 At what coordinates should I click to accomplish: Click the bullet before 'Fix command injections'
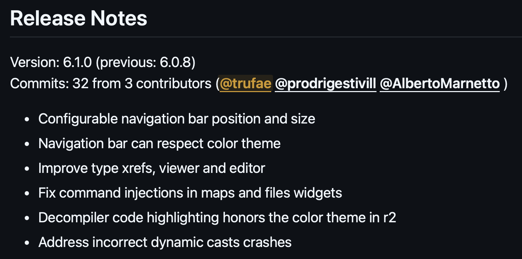tap(26, 193)
